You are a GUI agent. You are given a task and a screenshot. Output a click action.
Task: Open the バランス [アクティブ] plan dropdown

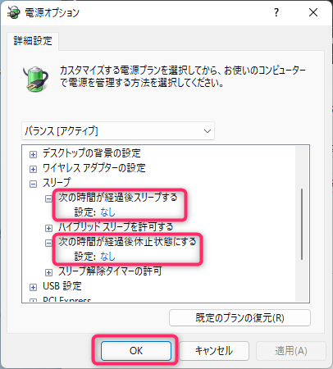pyautogui.click(x=118, y=131)
